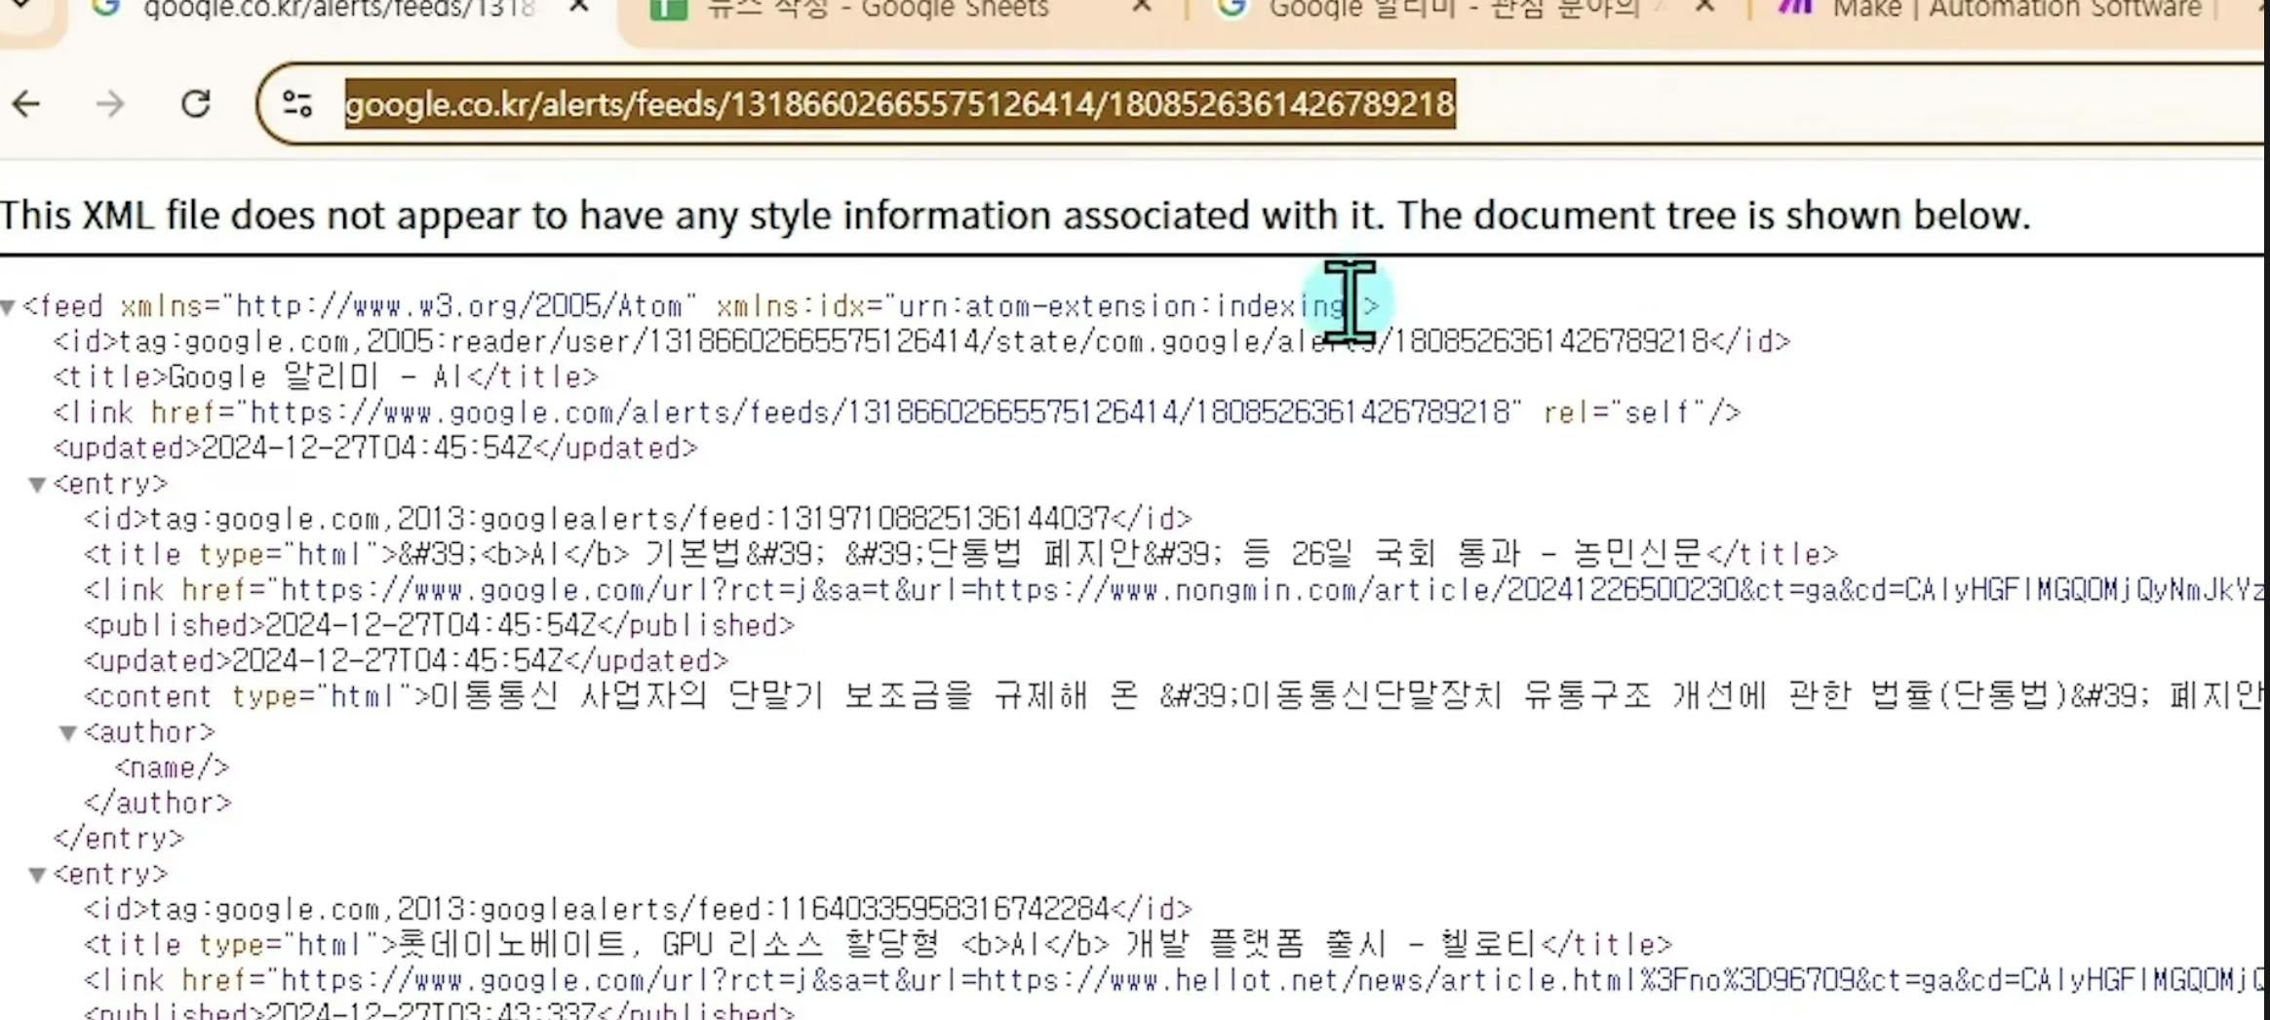Close the Google Sheets tab
The height and width of the screenshot is (1020, 2270).
1143,8
